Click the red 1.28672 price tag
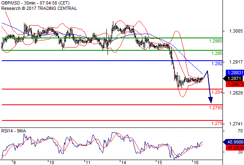Image resolution: width=244 pixels, height=165 pixels. (235, 84)
